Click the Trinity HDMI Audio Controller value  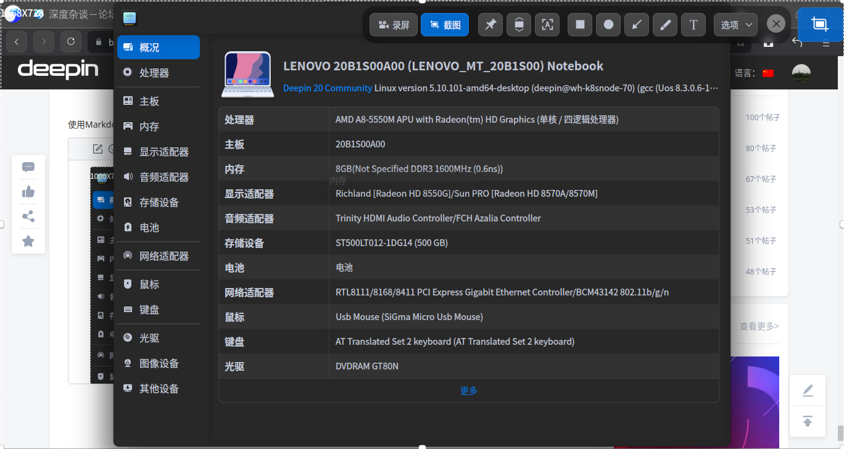[438, 218]
